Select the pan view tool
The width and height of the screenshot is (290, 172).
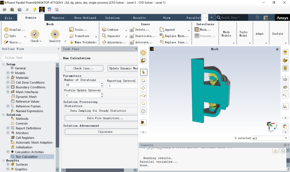tap(143, 88)
